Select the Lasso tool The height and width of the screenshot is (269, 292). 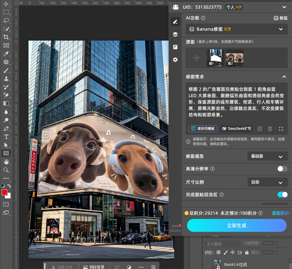(x=6, y=20)
